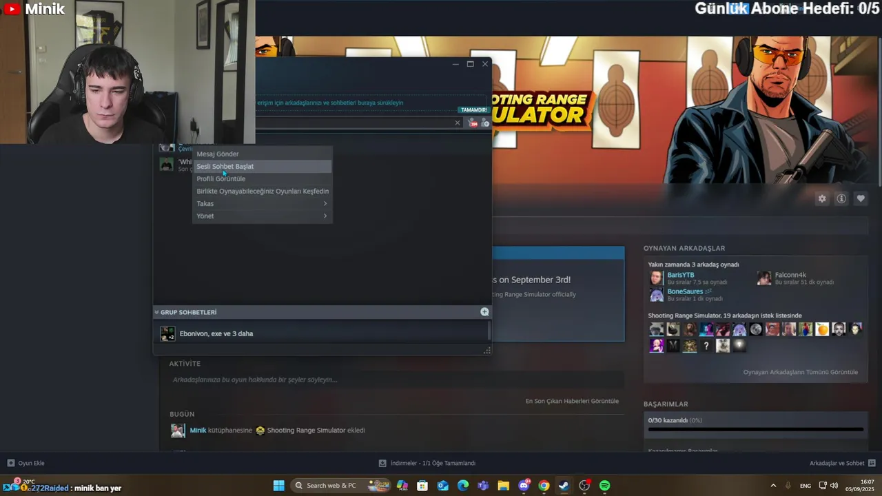882x496 pixels.
Task: Click Falconn4k avatar thumbnail
Action: [764, 278]
